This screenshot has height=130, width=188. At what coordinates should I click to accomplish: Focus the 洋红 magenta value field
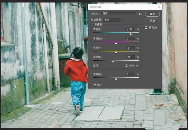click(x=130, y=38)
